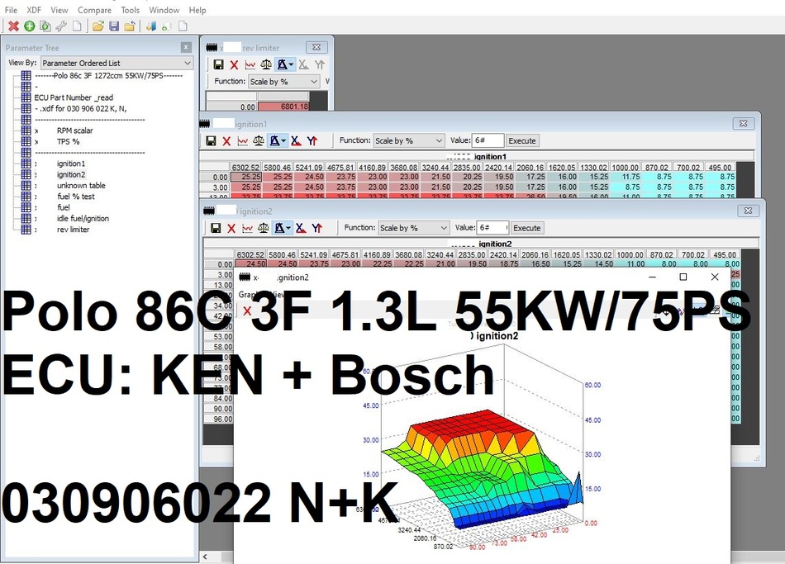Click red X icon in rev limiter toolbar
This screenshot has height=564, width=785.
(234, 64)
